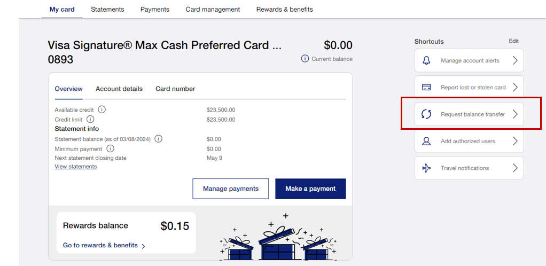This screenshot has width=546, height=266.
Task: Select the Account details sub-tab
Action: [x=119, y=89]
